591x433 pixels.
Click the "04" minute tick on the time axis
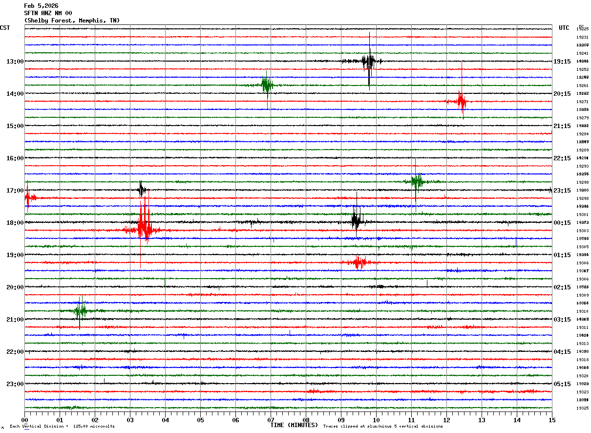165,420
